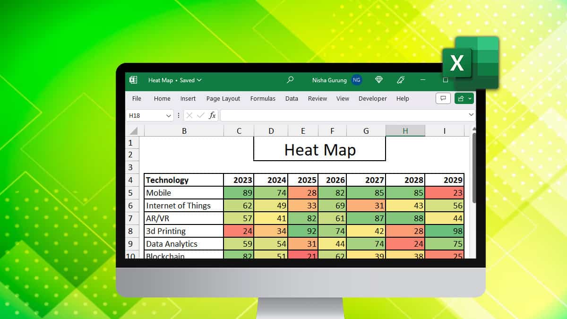The width and height of the screenshot is (567, 319).
Task: Expand the Saved status dropdown next to Heat Map
Action: [198, 80]
